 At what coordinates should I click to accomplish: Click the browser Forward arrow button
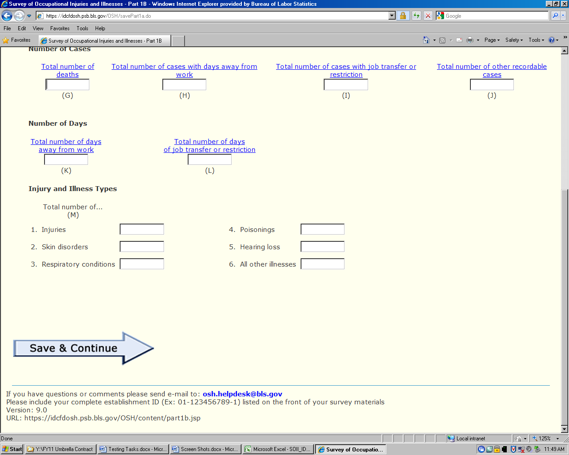[x=19, y=16]
